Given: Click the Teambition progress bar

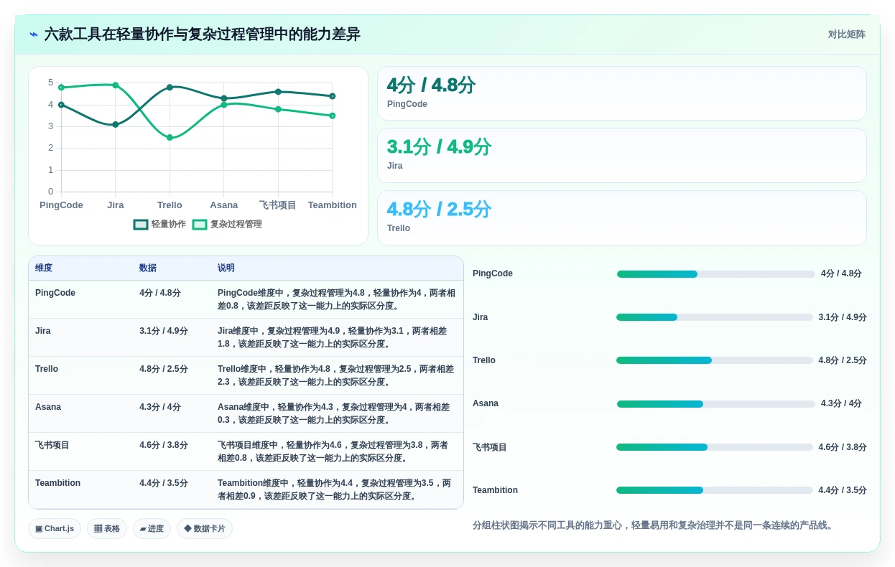Looking at the screenshot, I should click(715, 490).
